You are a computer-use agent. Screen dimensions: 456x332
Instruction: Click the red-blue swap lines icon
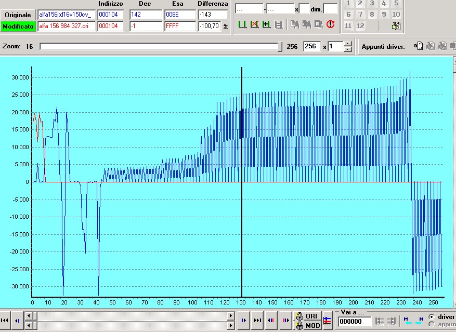[x=327, y=321]
